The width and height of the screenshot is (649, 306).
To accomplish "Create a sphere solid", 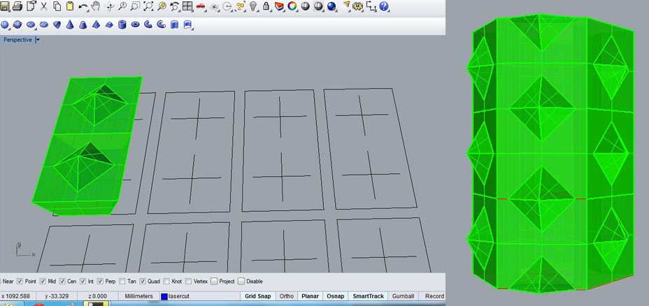I will coord(5,25).
